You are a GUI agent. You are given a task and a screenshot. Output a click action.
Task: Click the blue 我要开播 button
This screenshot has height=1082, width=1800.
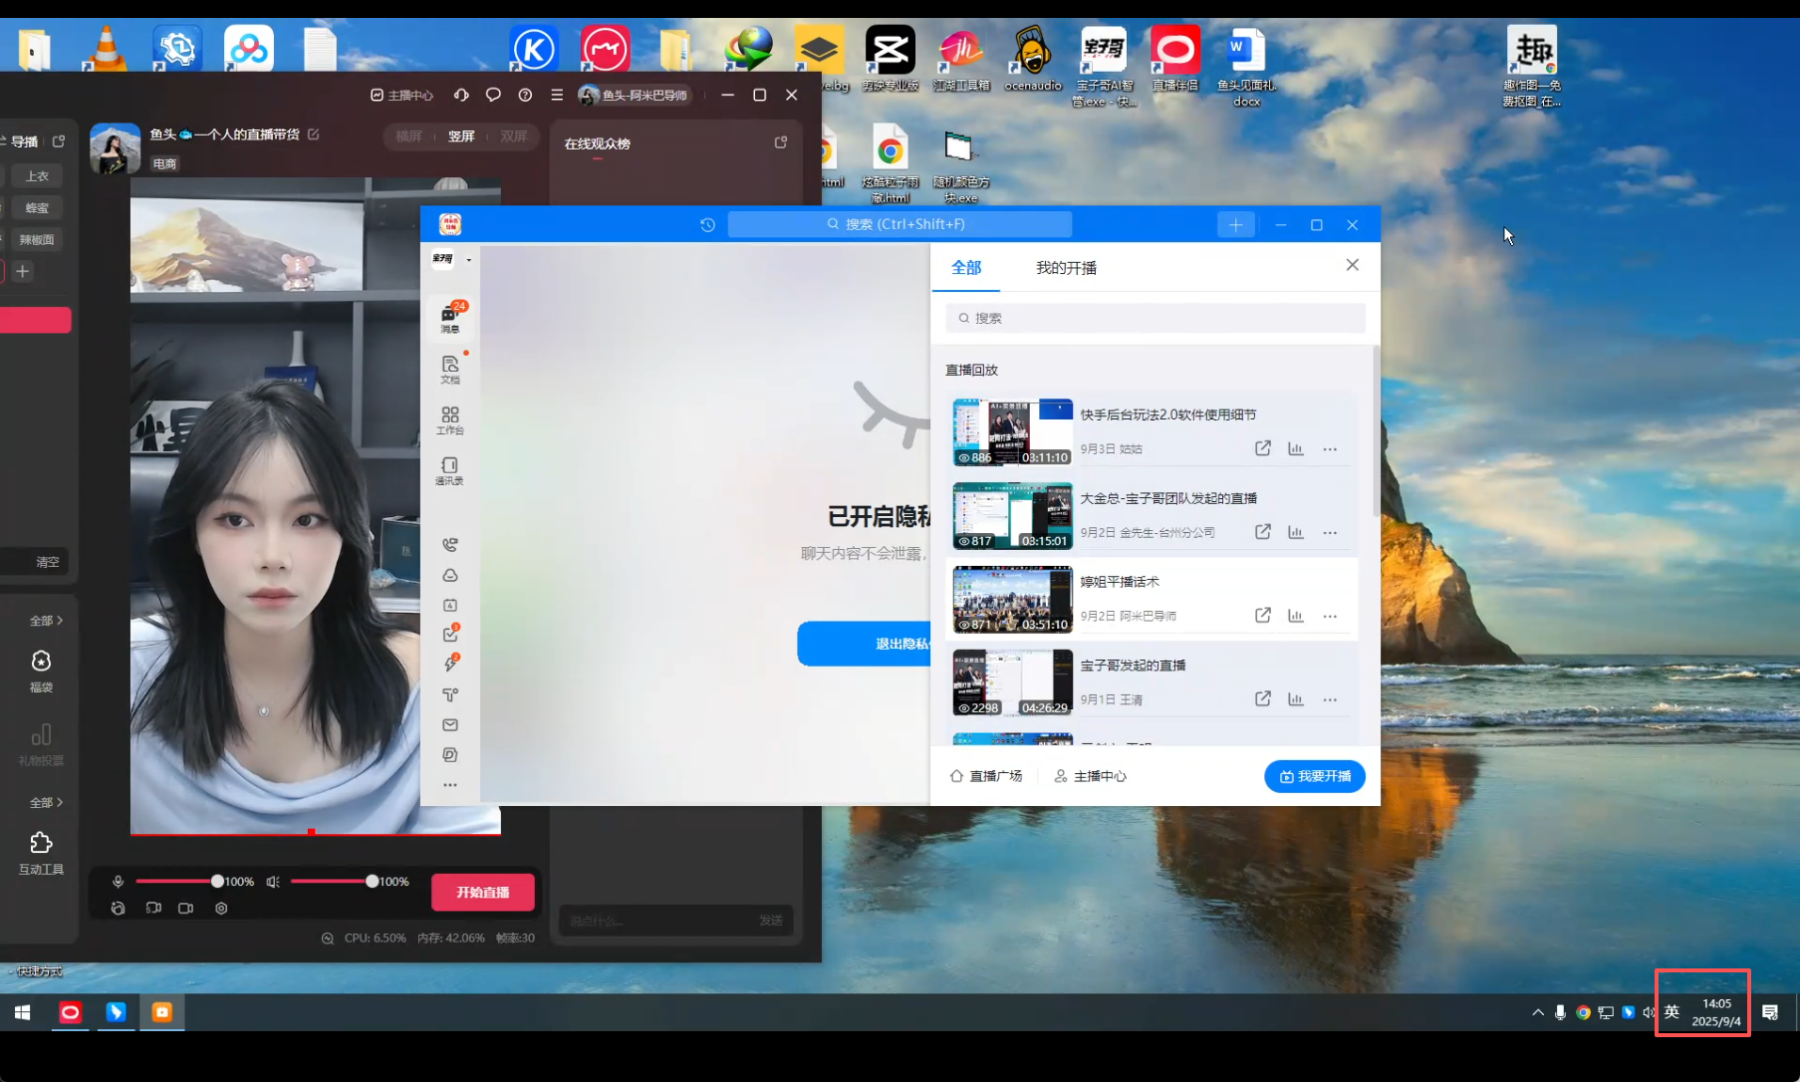1314,776
